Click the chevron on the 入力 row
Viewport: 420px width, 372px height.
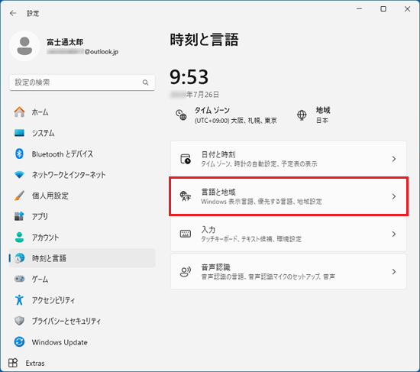pyautogui.click(x=394, y=234)
